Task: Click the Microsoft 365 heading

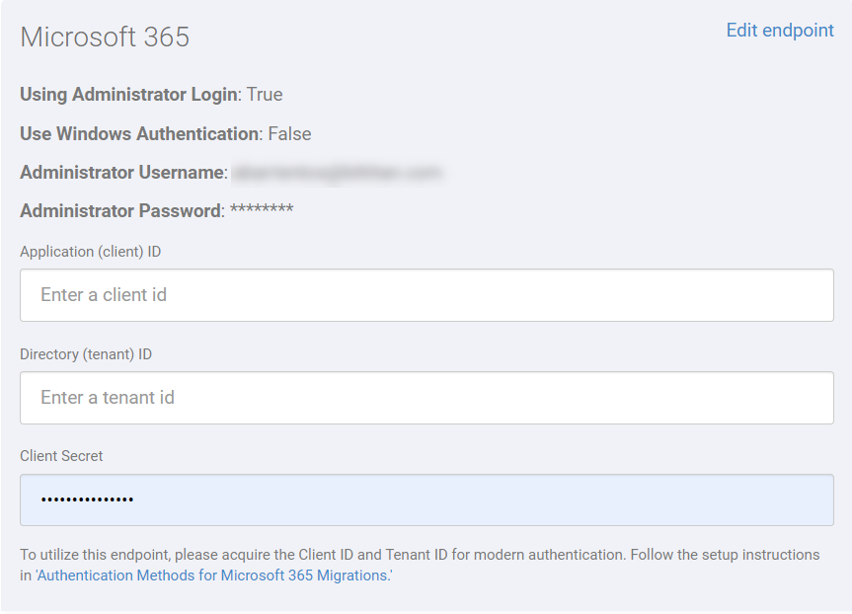Action: click(105, 37)
